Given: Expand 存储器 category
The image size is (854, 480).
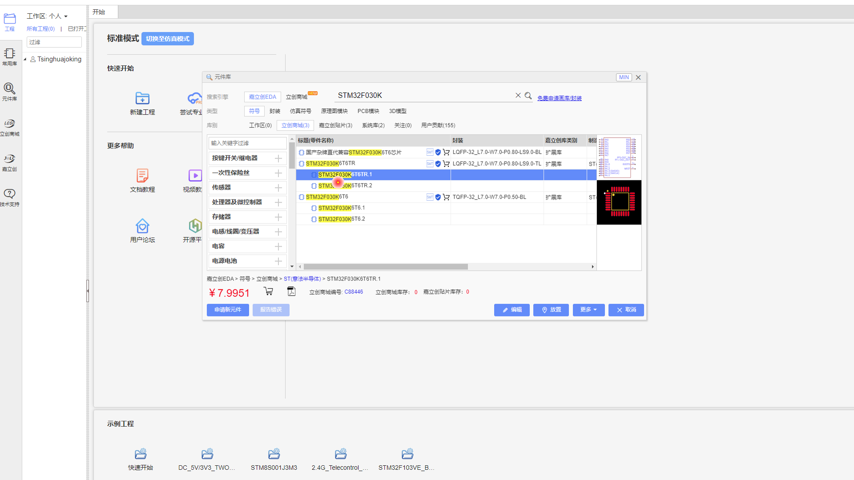Looking at the screenshot, I should [278, 217].
